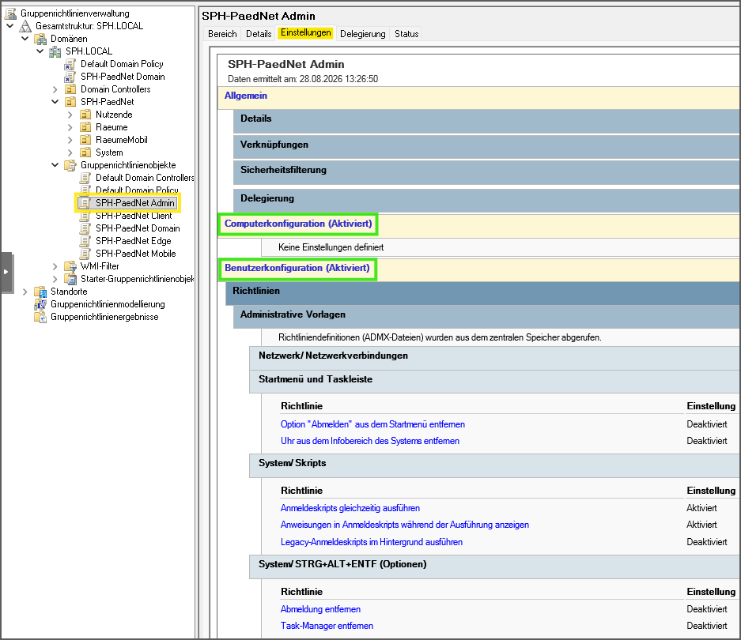
Task: Switch to the Bereich tab
Action: click(222, 34)
